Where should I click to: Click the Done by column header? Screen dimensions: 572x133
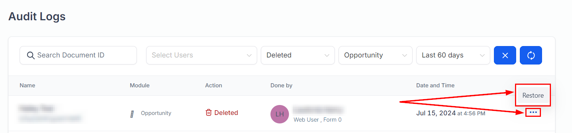282,85
